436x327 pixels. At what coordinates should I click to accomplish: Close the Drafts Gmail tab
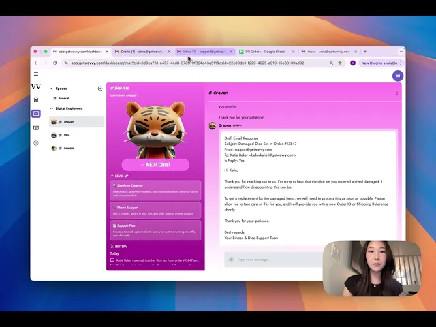click(x=169, y=52)
